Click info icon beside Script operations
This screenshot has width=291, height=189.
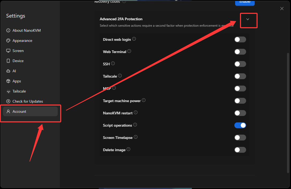click(x=135, y=124)
